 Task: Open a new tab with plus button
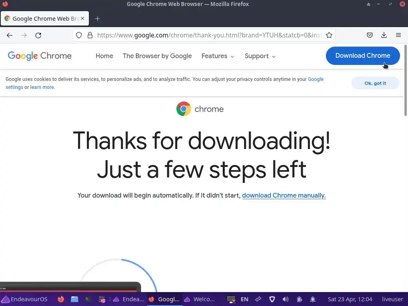(97, 19)
